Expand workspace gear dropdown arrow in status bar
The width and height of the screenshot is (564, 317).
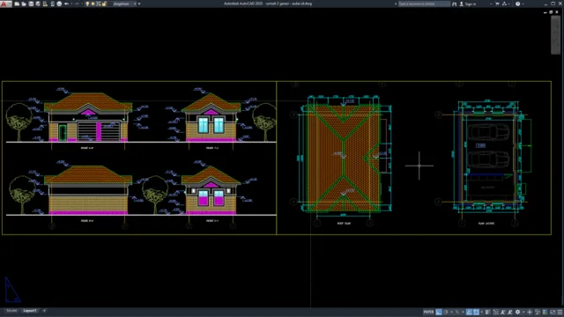(x=523, y=312)
